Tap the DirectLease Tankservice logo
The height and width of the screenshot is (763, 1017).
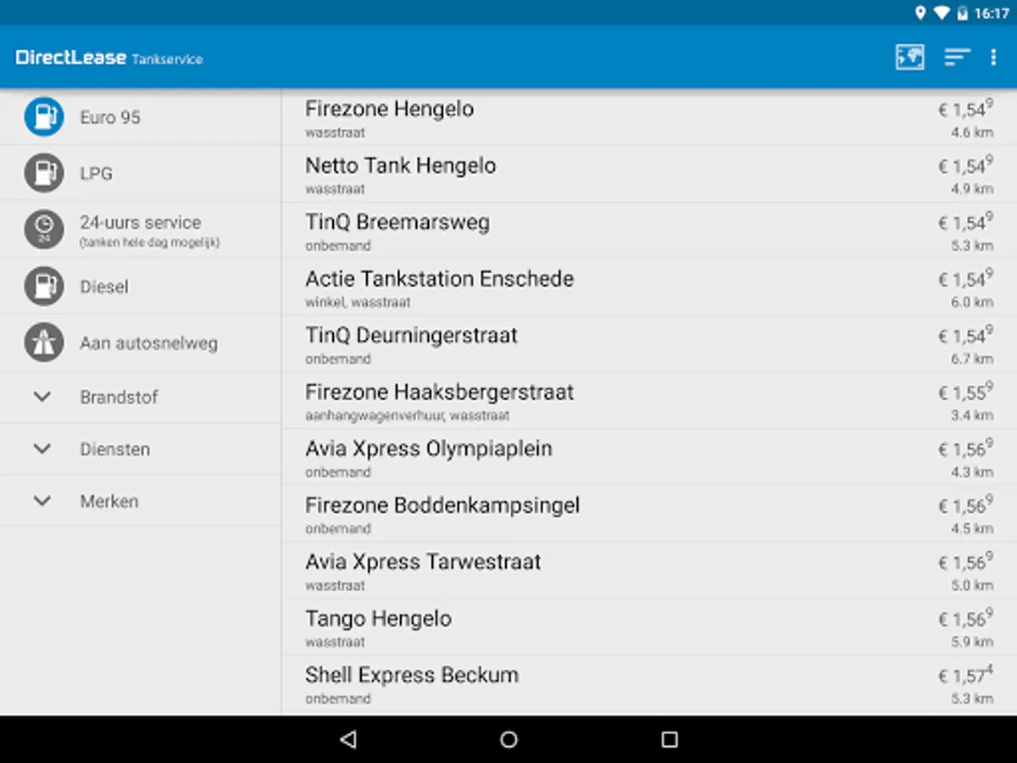pyautogui.click(x=109, y=58)
